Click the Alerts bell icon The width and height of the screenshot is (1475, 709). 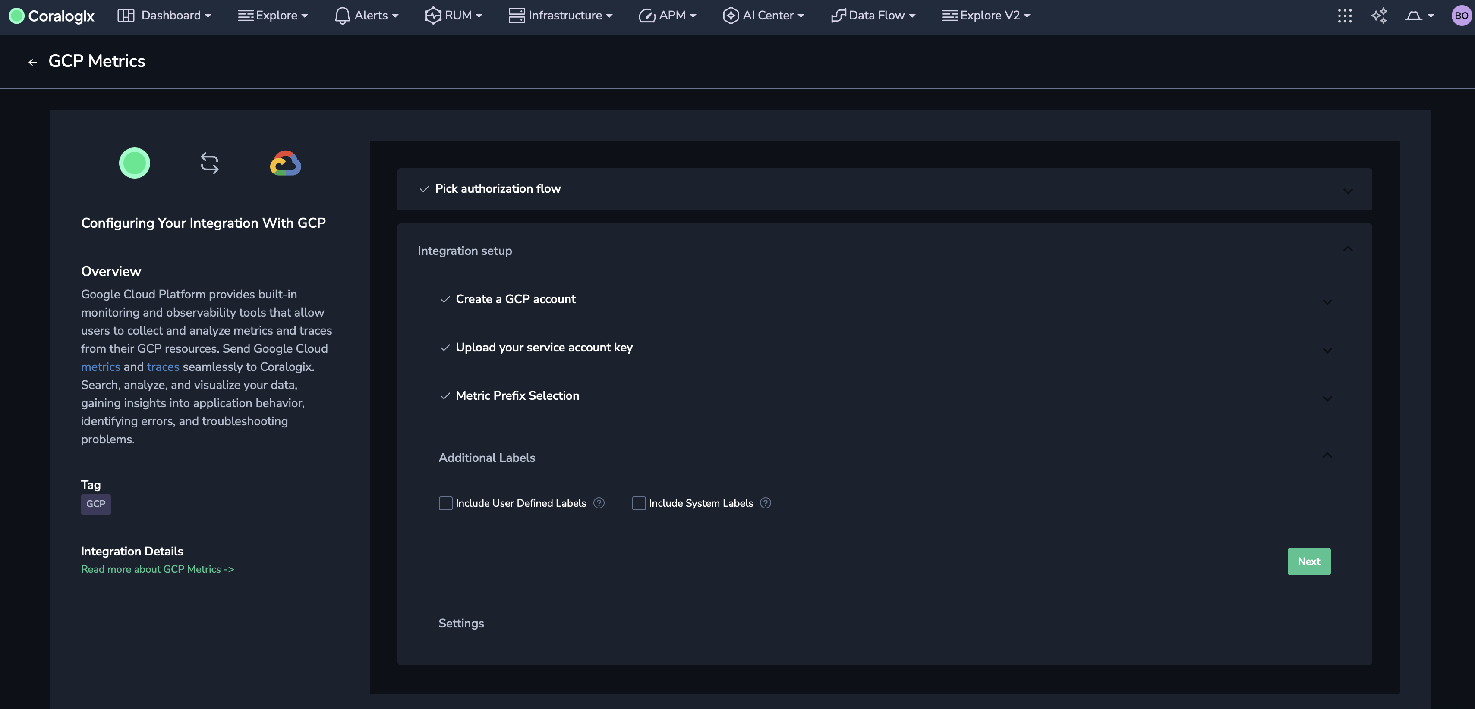[342, 16]
